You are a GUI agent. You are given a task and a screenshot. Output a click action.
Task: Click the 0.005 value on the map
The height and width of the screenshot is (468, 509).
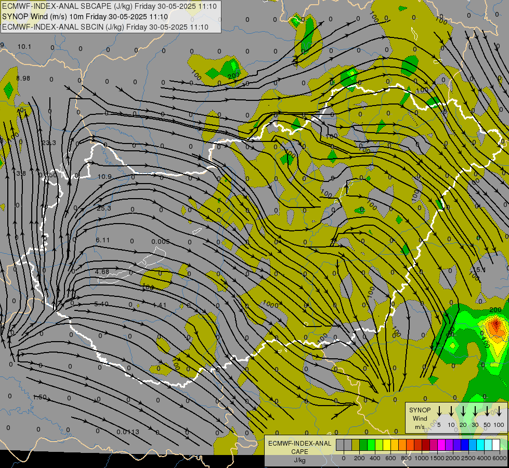click(x=160, y=242)
